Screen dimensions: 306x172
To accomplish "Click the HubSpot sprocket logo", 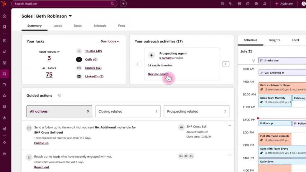I will pos(4,3).
